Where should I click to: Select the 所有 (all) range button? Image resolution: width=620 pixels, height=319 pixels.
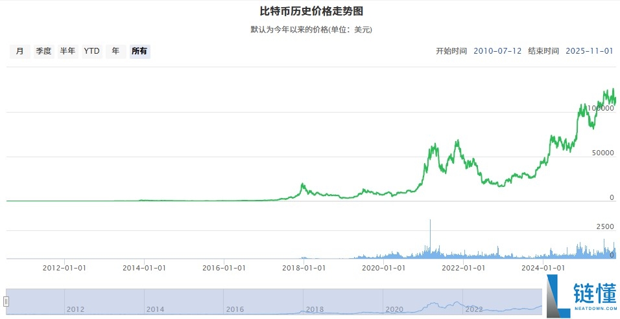point(139,51)
